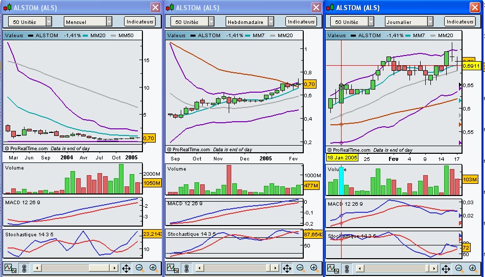Click candlestick title icon of Journalier window
The height and width of the screenshot is (277, 485).
[x=330, y=8]
